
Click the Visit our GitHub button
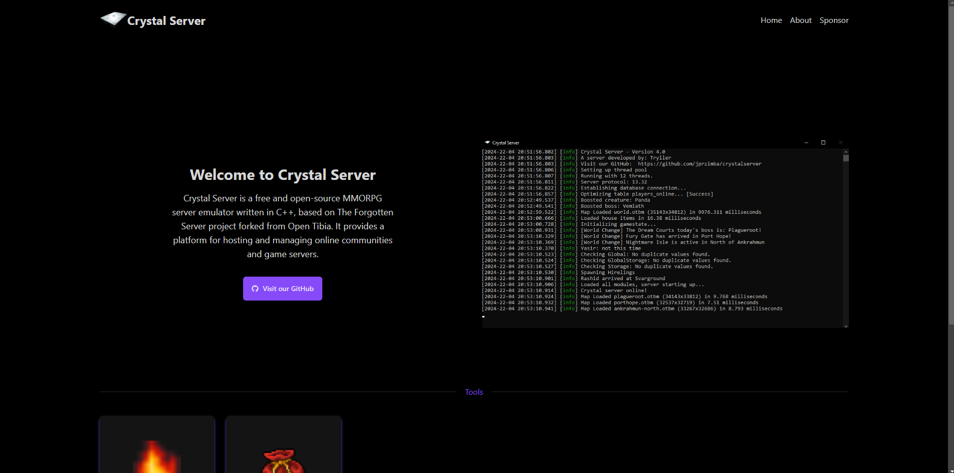pyautogui.click(x=282, y=289)
